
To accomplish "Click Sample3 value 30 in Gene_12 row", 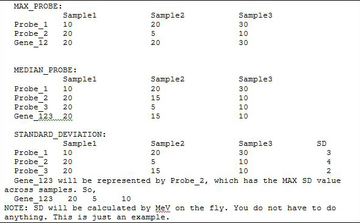I will (243, 43).
